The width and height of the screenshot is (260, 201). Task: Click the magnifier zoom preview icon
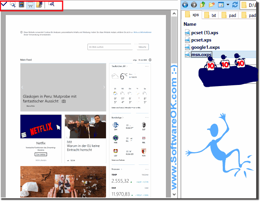click(x=13, y=5)
